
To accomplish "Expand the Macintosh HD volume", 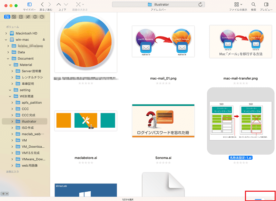I will (6, 33).
